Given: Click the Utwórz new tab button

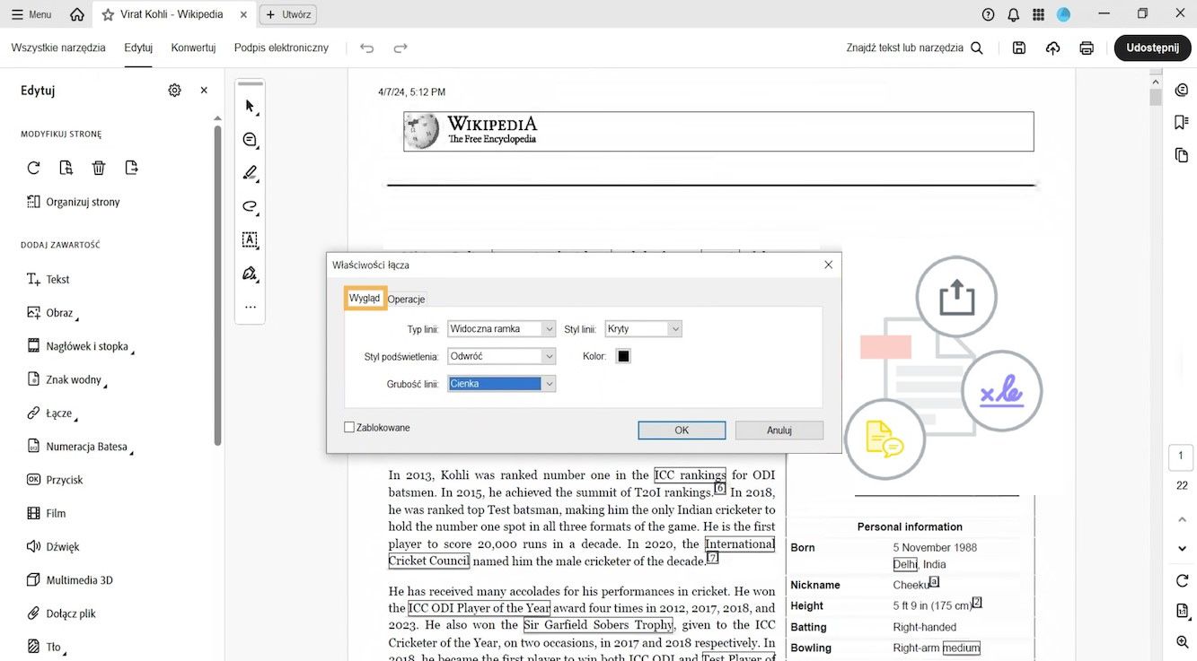Looking at the screenshot, I should (x=287, y=14).
